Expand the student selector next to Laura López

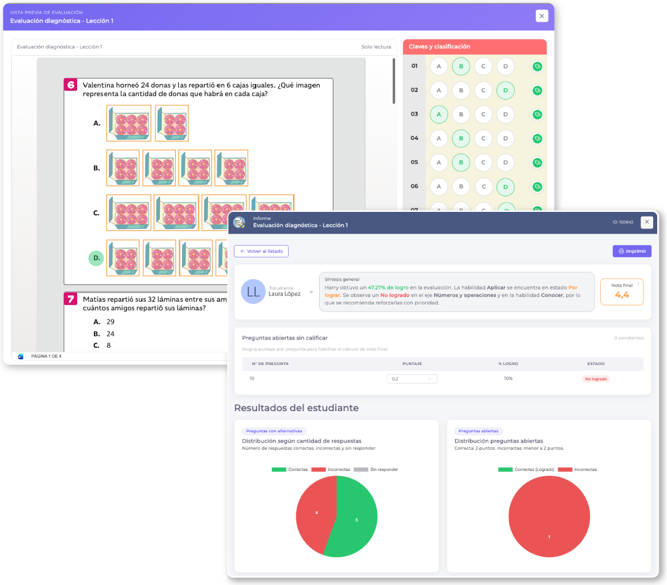(x=312, y=292)
